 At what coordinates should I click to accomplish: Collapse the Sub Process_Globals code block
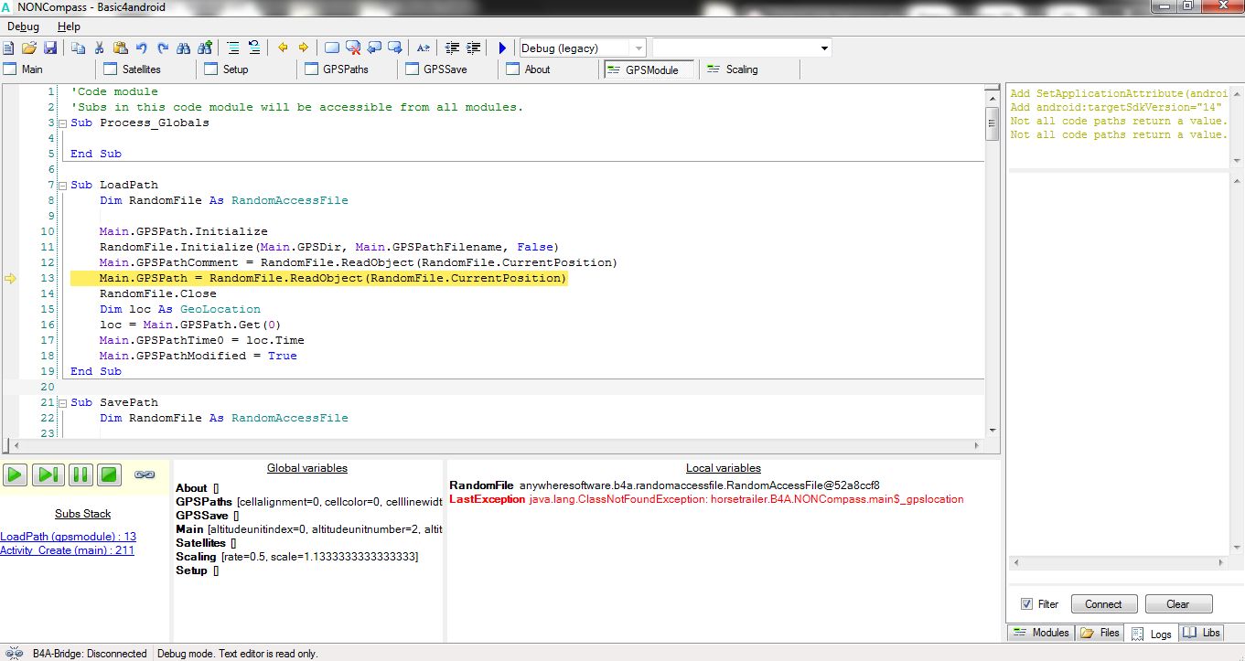click(x=62, y=123)
